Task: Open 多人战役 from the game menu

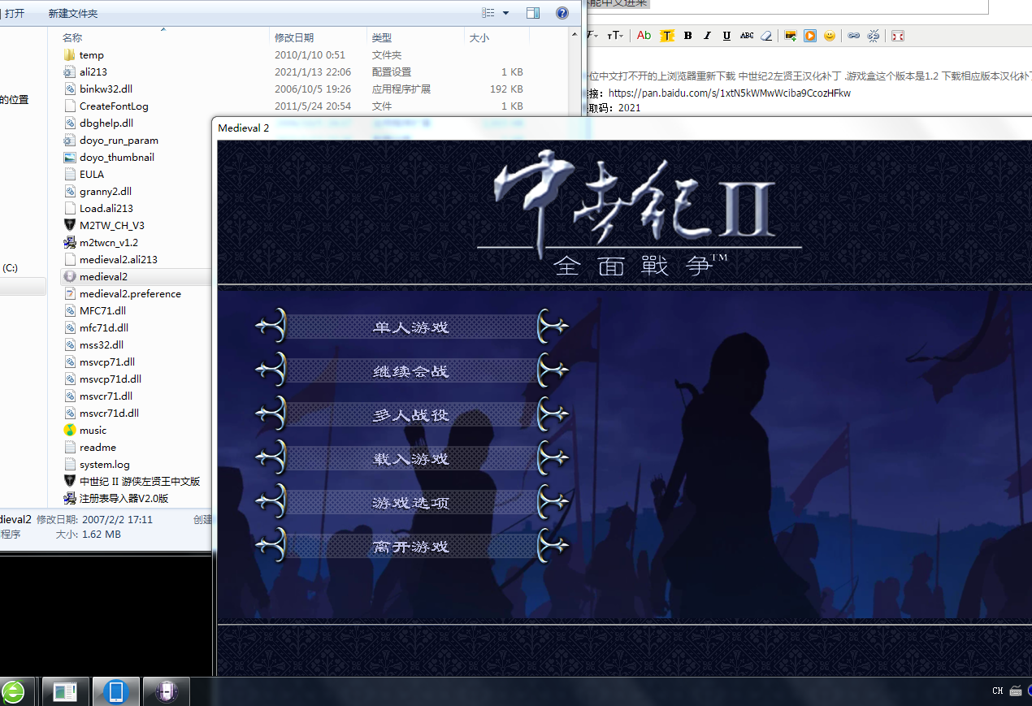Action: pos(411,415)
